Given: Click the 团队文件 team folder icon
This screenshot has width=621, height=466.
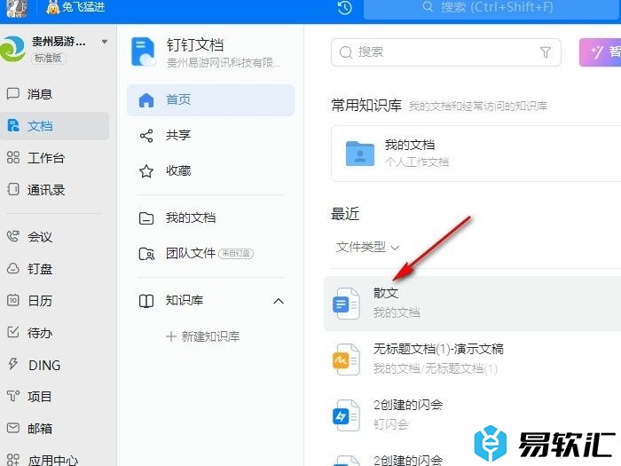Looking at the screenshot, I should 146,254.
